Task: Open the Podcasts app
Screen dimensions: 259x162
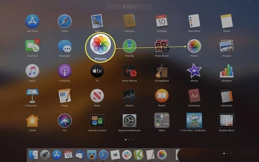Action: pos(65,71)
